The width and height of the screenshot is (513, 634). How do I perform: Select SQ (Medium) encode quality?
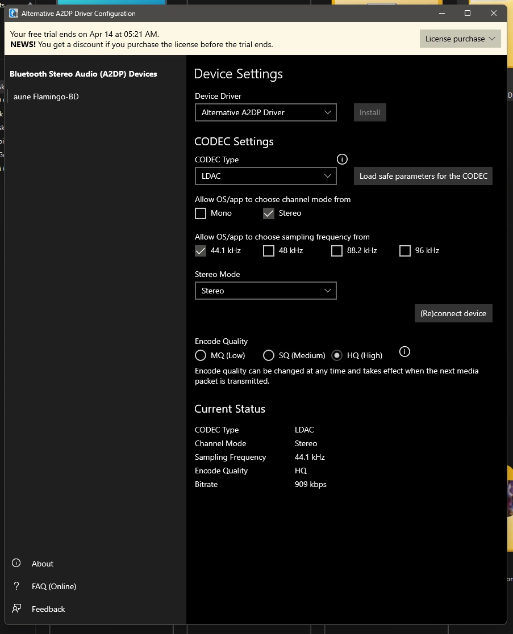point(269,355)
